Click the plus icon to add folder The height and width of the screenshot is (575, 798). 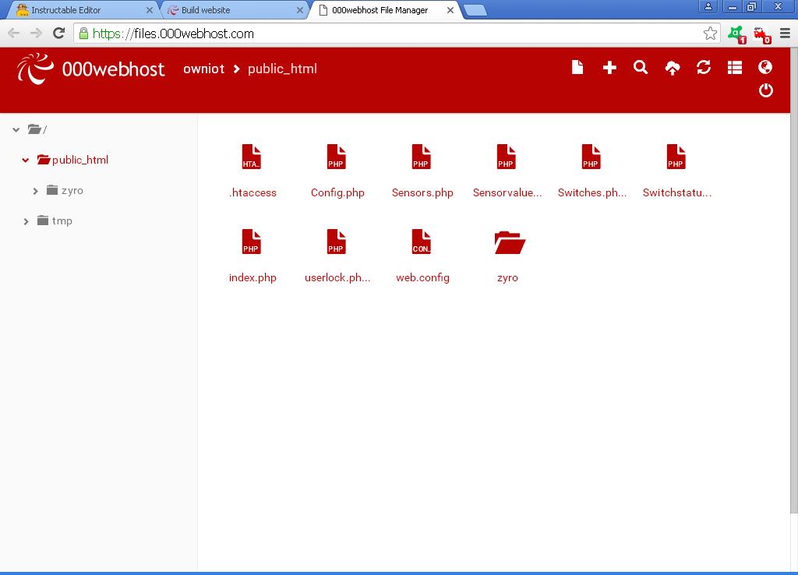(609, 67)
